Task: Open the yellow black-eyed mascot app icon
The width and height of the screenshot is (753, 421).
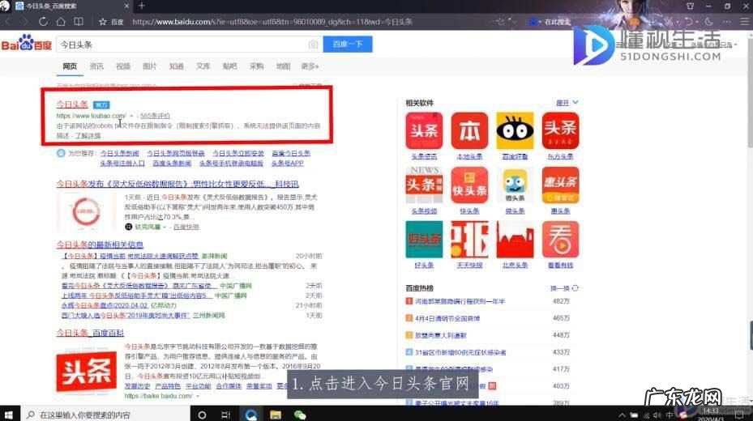Action: [515, 131]
